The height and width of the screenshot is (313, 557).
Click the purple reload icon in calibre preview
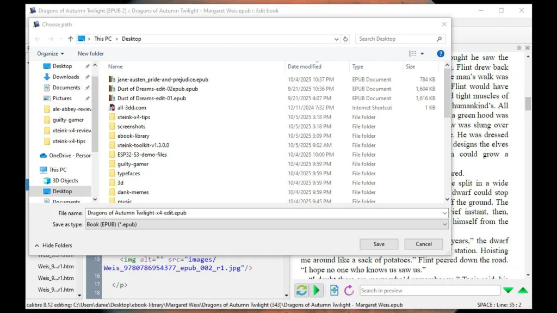click(x=349, y=290)
